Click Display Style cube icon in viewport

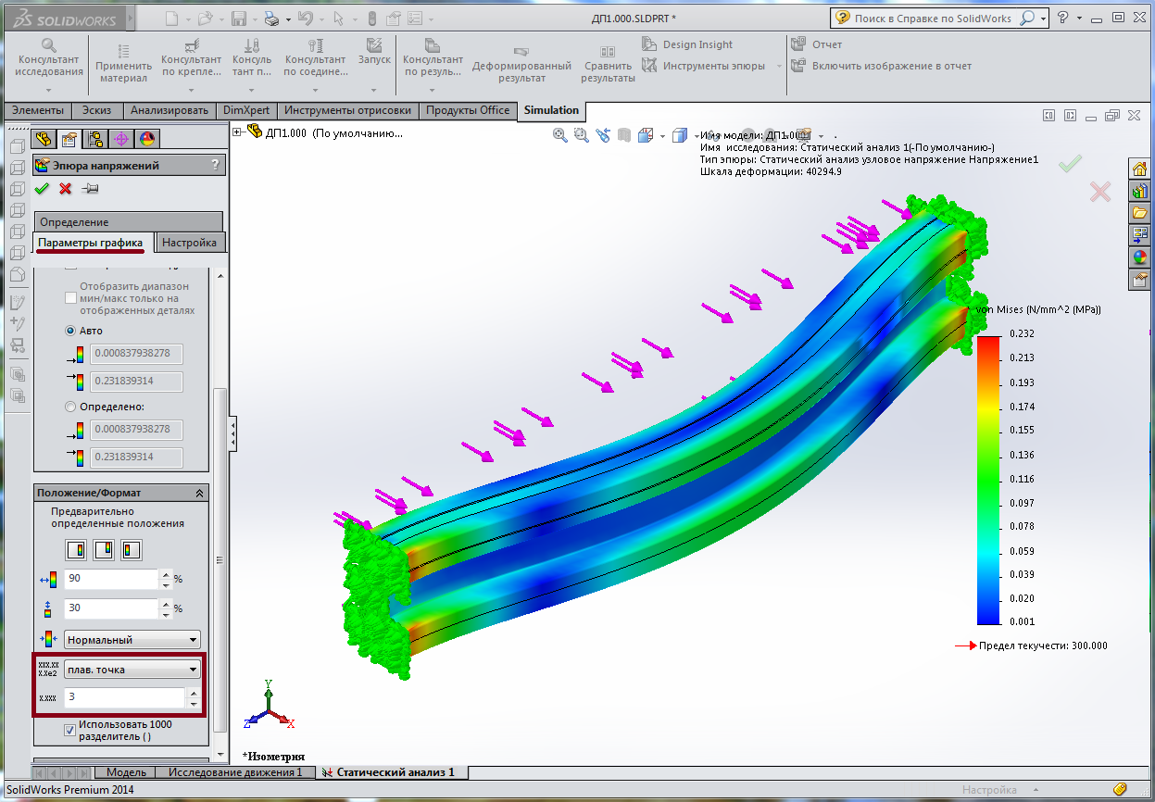coord(680,135)
